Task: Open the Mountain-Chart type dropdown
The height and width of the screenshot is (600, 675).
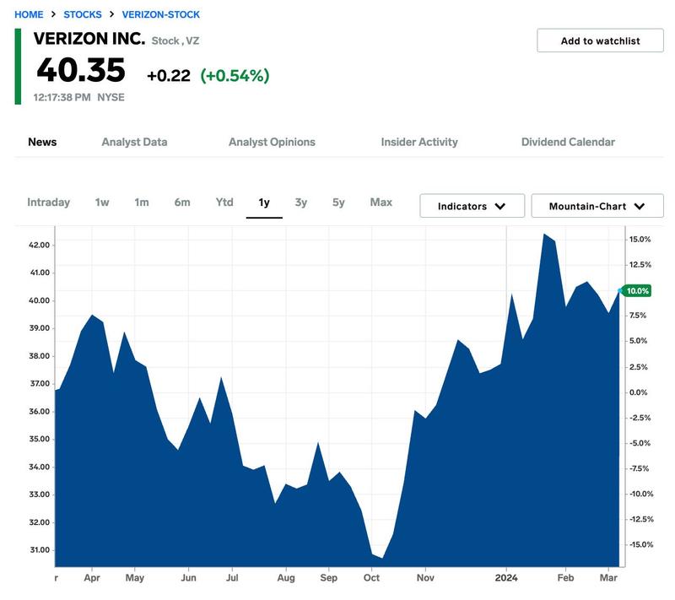Action: [597, 206]
